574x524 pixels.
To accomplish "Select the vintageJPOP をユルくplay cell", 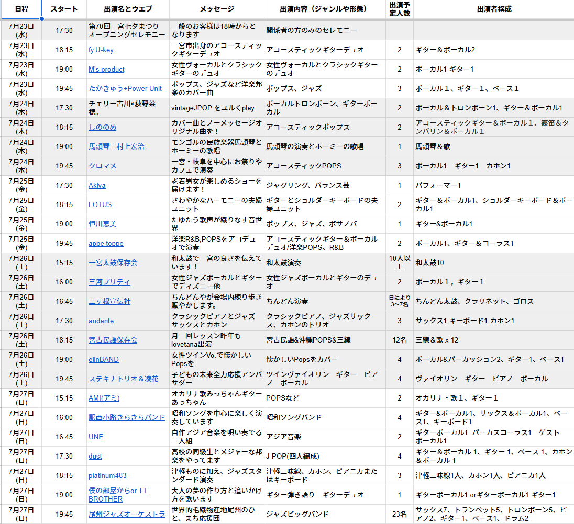I will 217,108.
